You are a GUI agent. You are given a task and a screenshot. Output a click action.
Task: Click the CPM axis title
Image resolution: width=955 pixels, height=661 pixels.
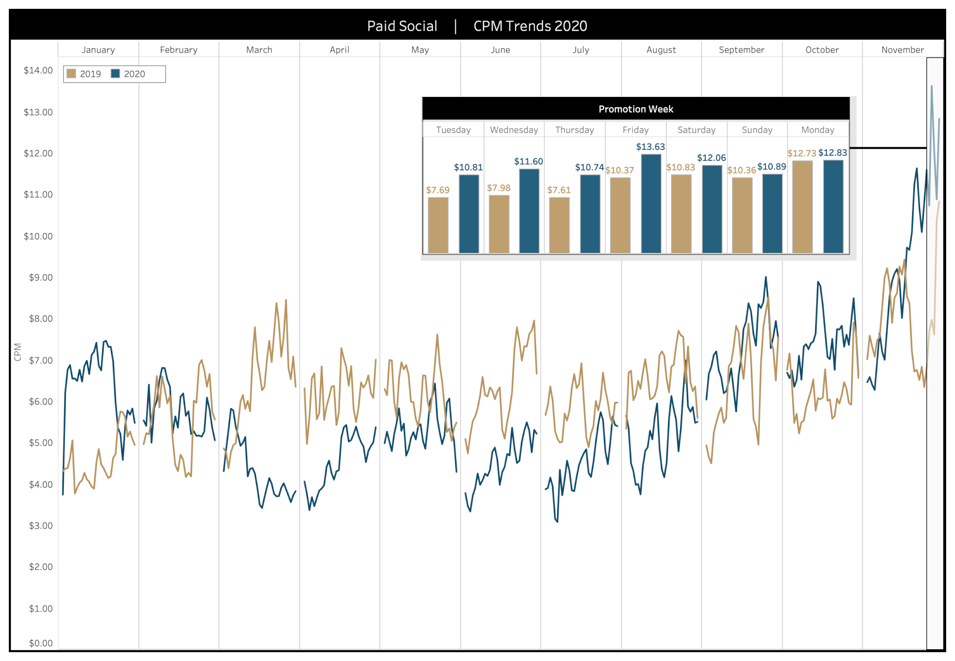[18, 352]
